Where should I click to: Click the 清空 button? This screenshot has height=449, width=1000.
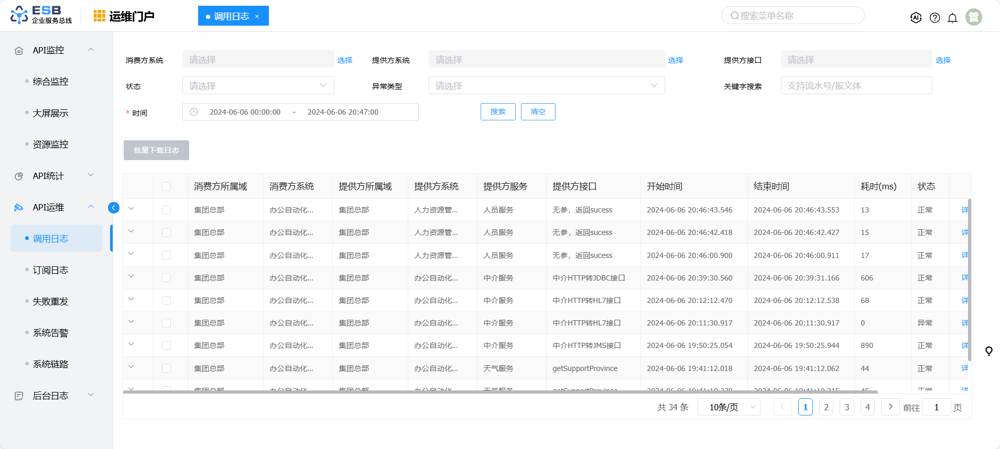tap(538, 111)
